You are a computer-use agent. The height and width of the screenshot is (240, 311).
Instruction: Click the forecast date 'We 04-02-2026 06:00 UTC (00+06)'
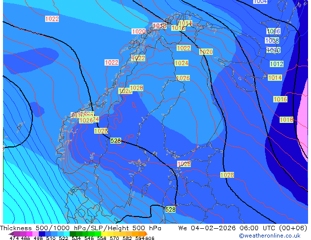point(243,228)
